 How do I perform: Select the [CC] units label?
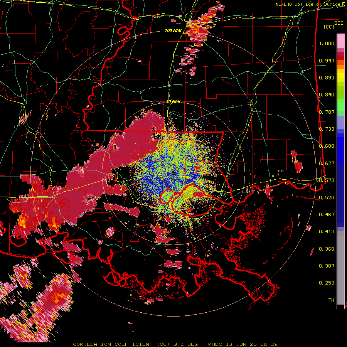[x=329, y=27]
